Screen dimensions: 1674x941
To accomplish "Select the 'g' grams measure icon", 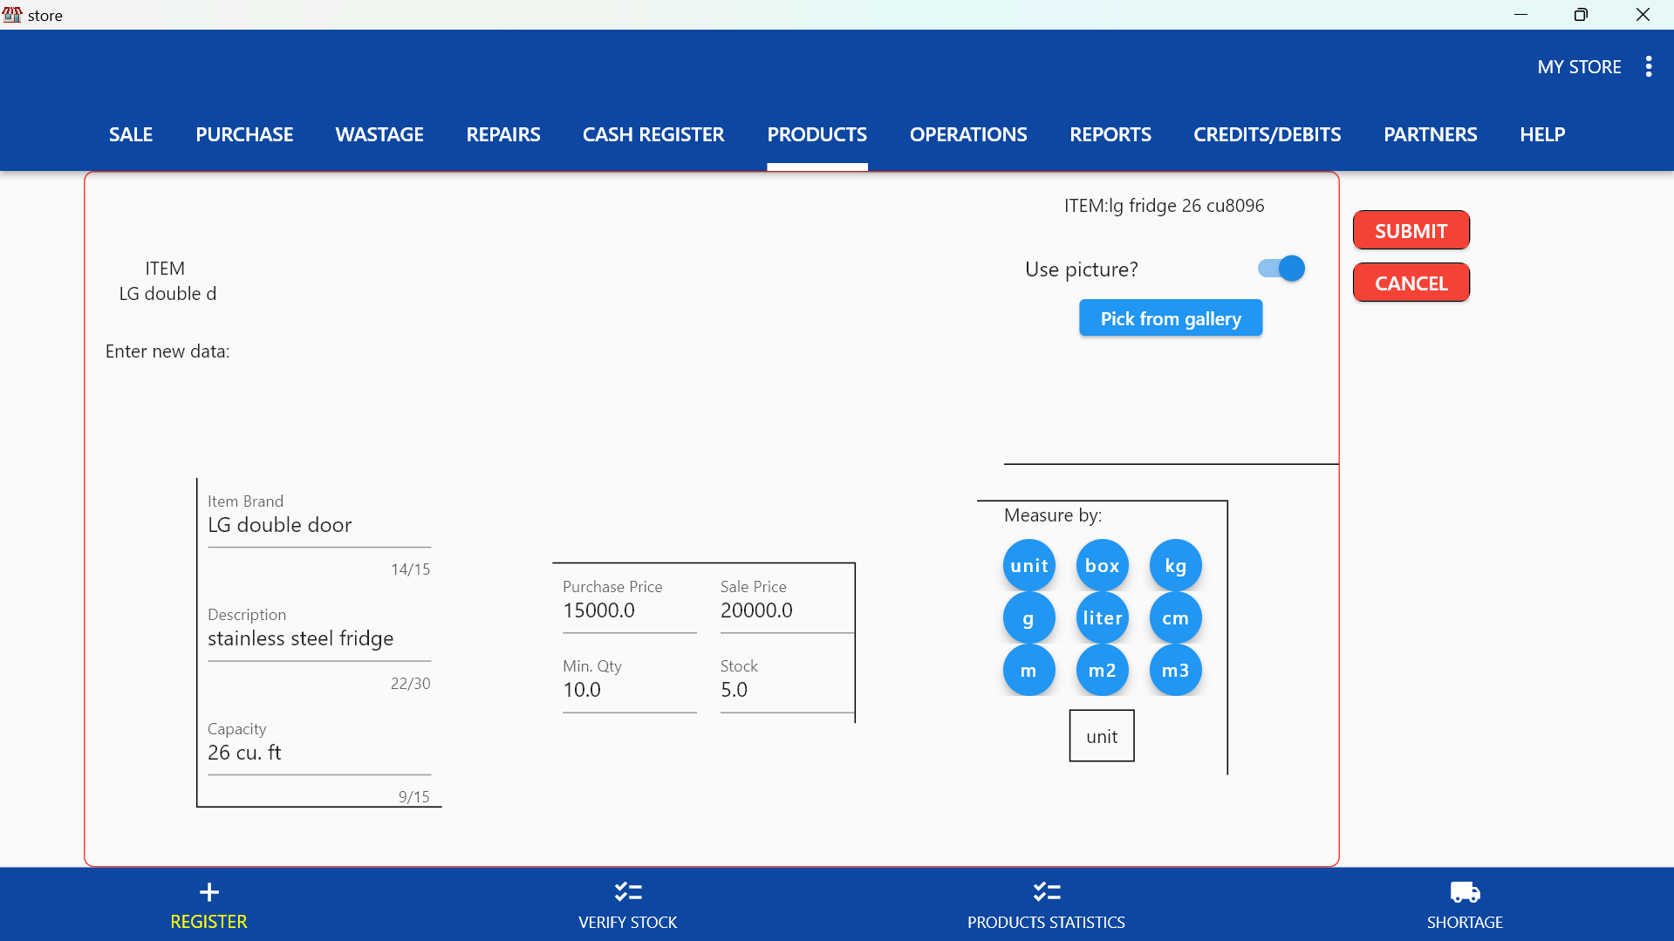I will point(1028,617).
